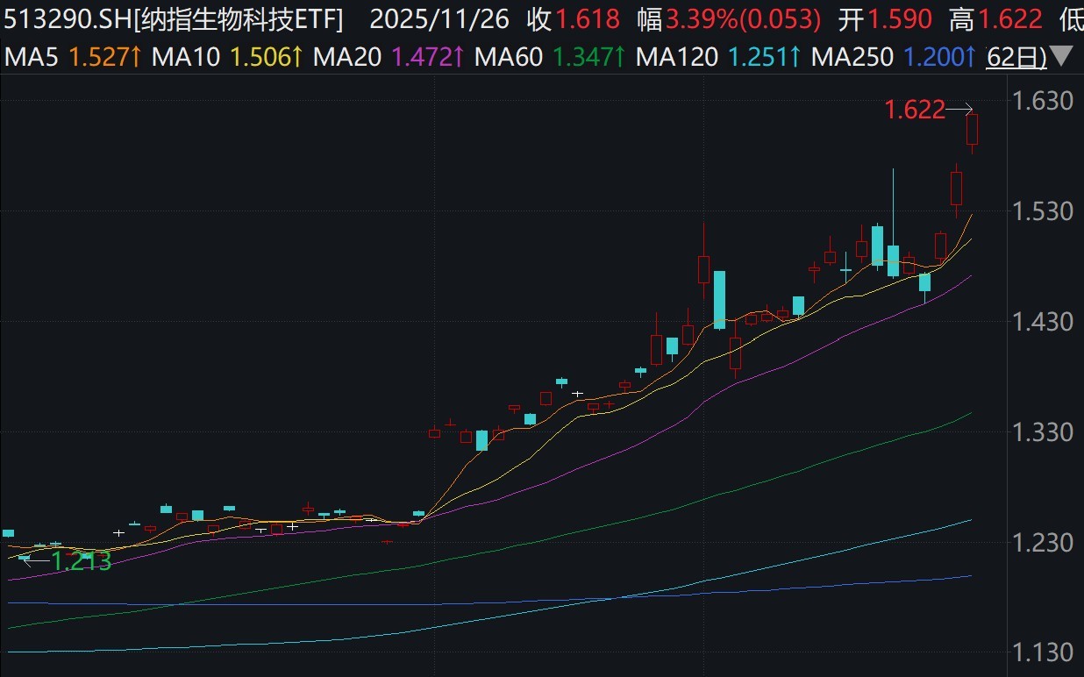
Task: Click the 1.622 high price marker
Action: [915, 110]
